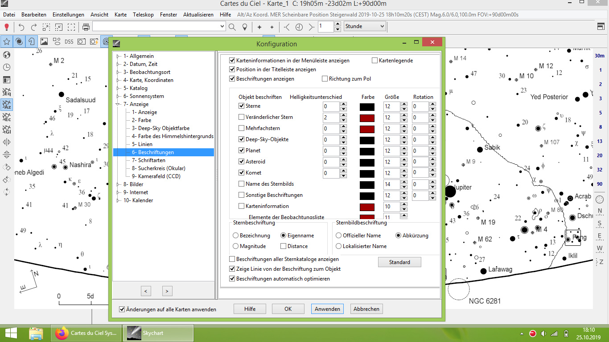Screen dimensions: 609x342
Task: Select the Az alt-azimuth coordinates icon
Action: (x=7, y=105)
